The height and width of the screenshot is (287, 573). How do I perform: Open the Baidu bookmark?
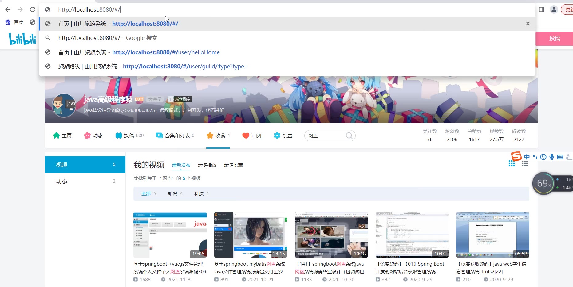point(14,22)
